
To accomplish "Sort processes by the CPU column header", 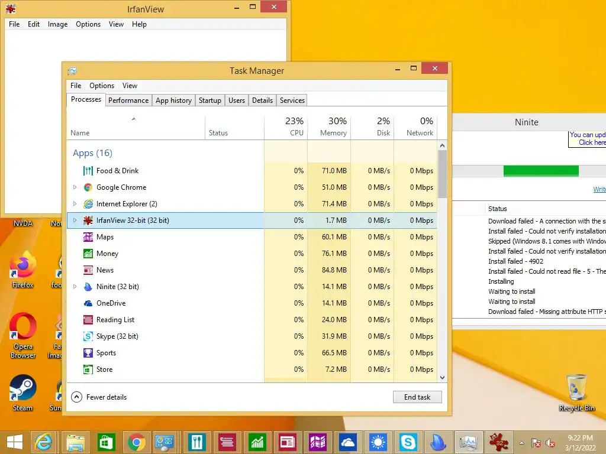I will coord(286,128).
